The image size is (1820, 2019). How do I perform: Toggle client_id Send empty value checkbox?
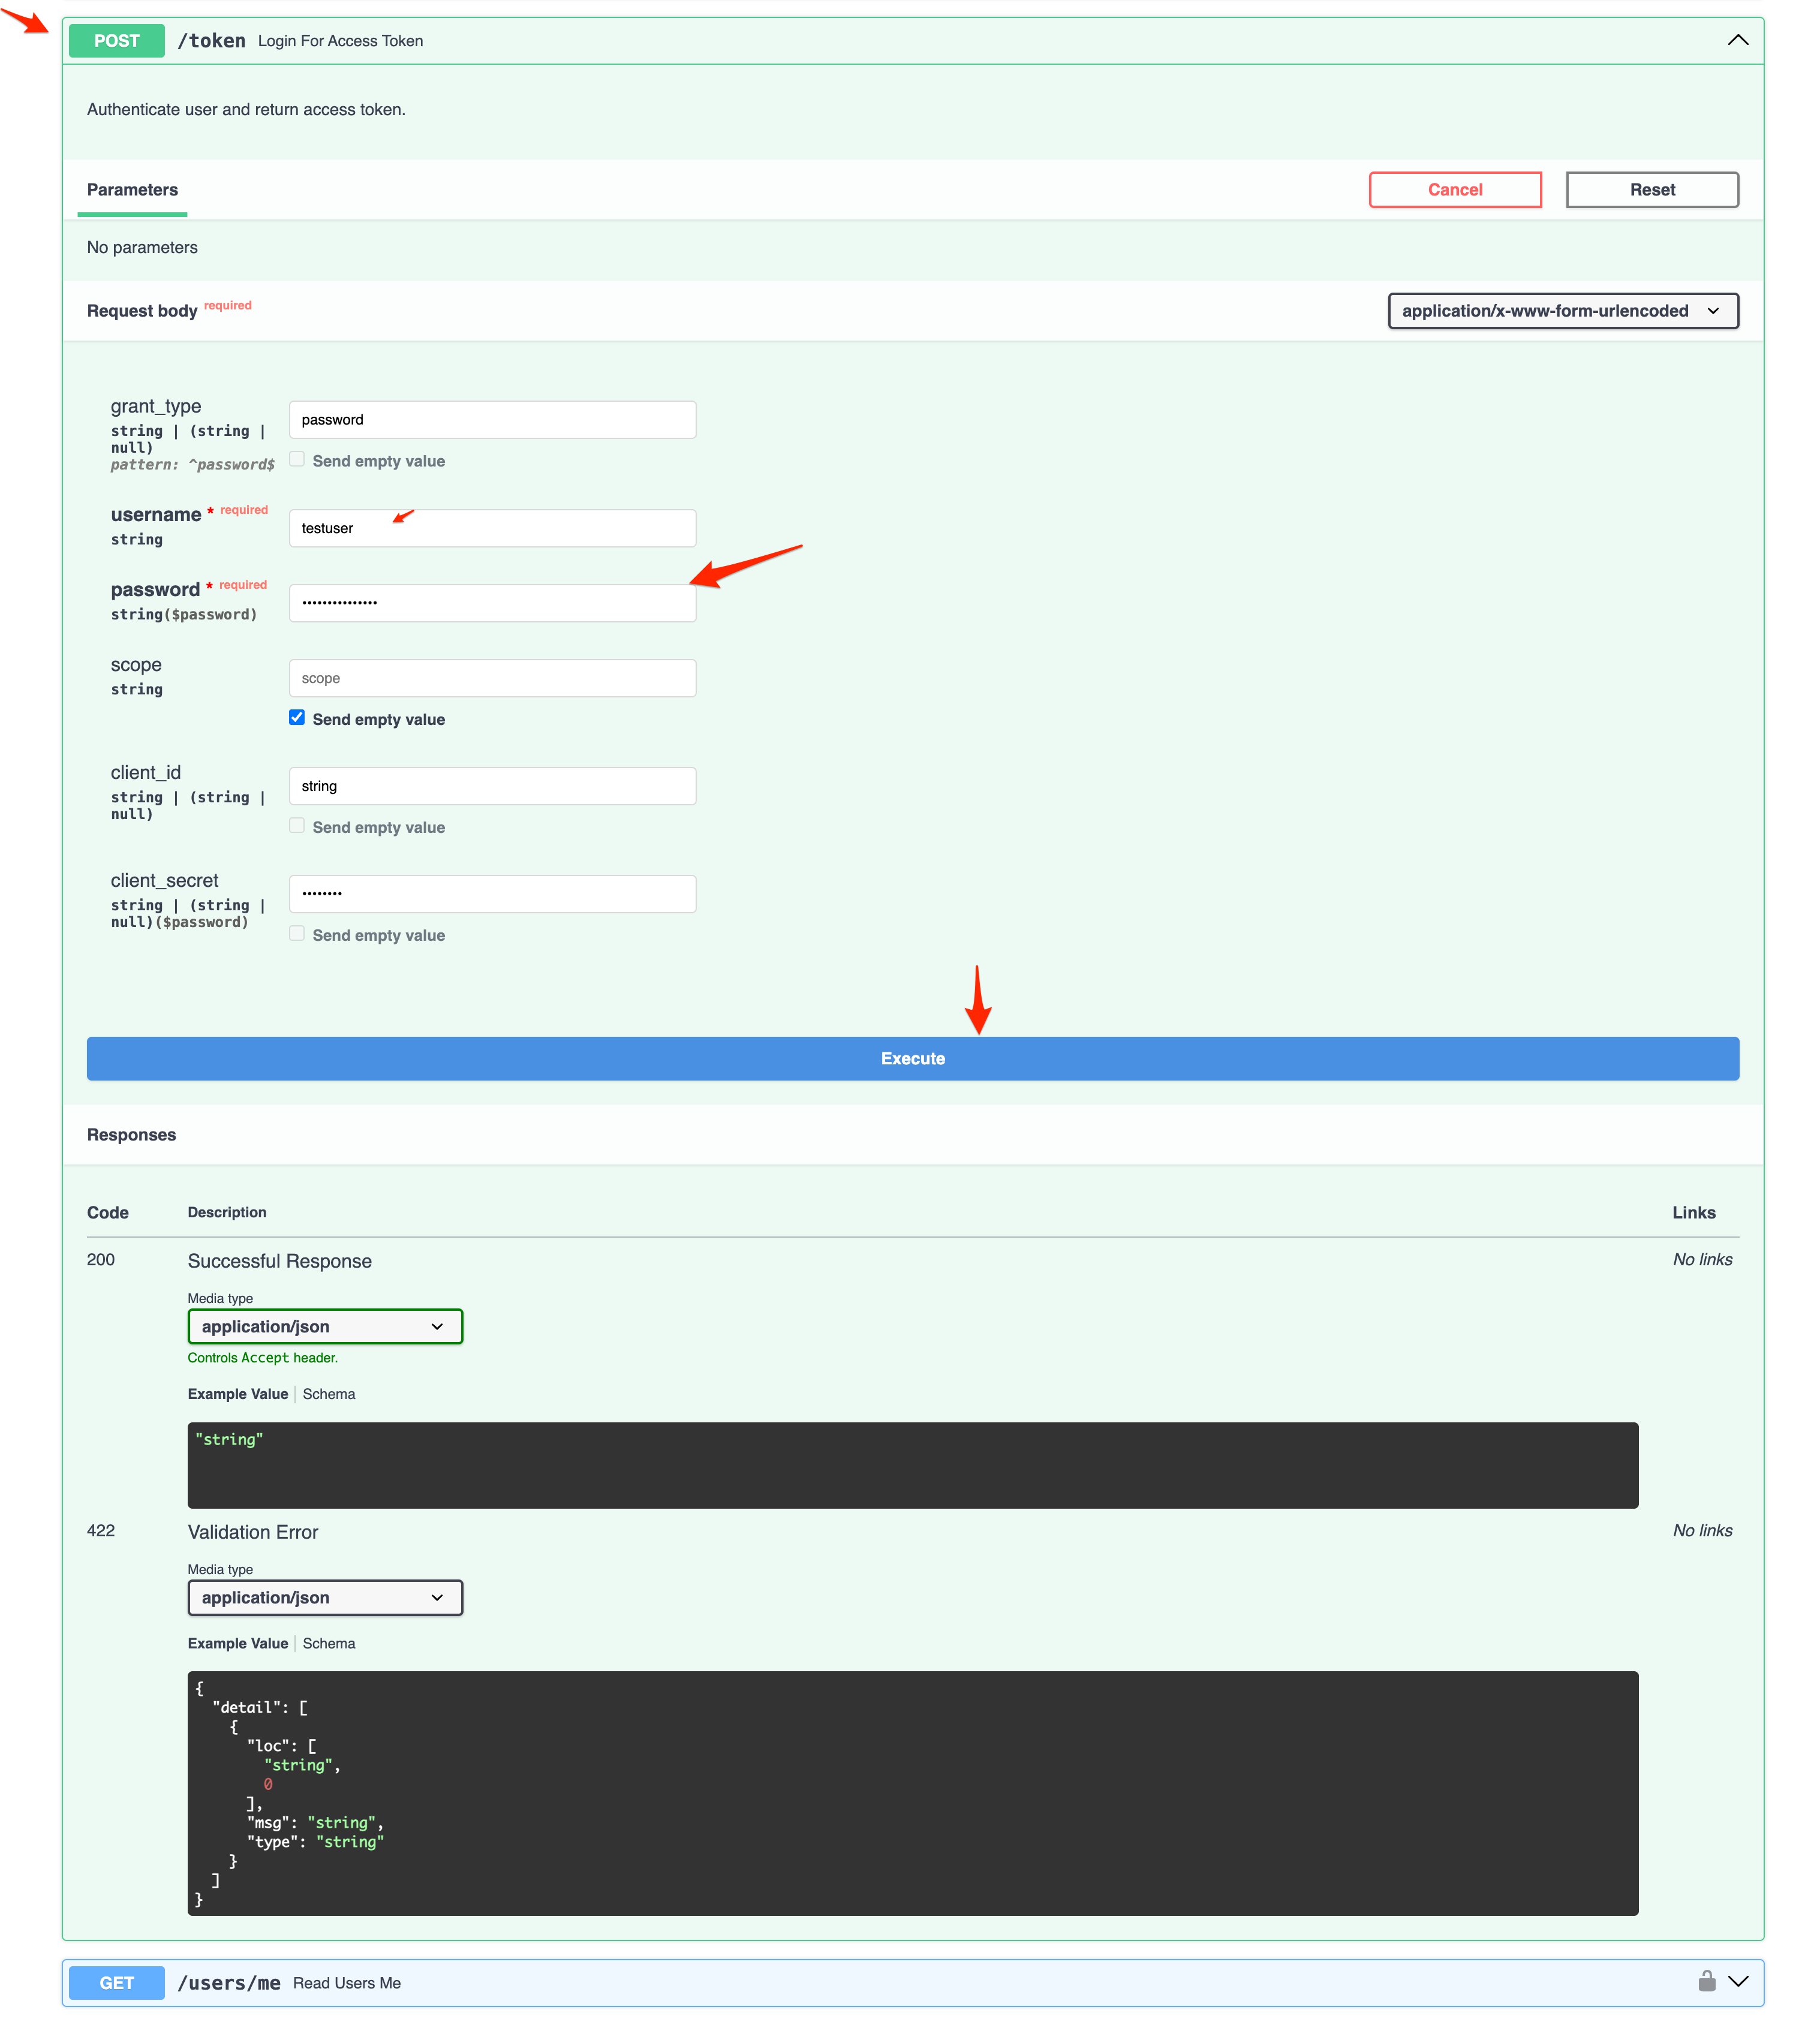click(x=297, y=826)
